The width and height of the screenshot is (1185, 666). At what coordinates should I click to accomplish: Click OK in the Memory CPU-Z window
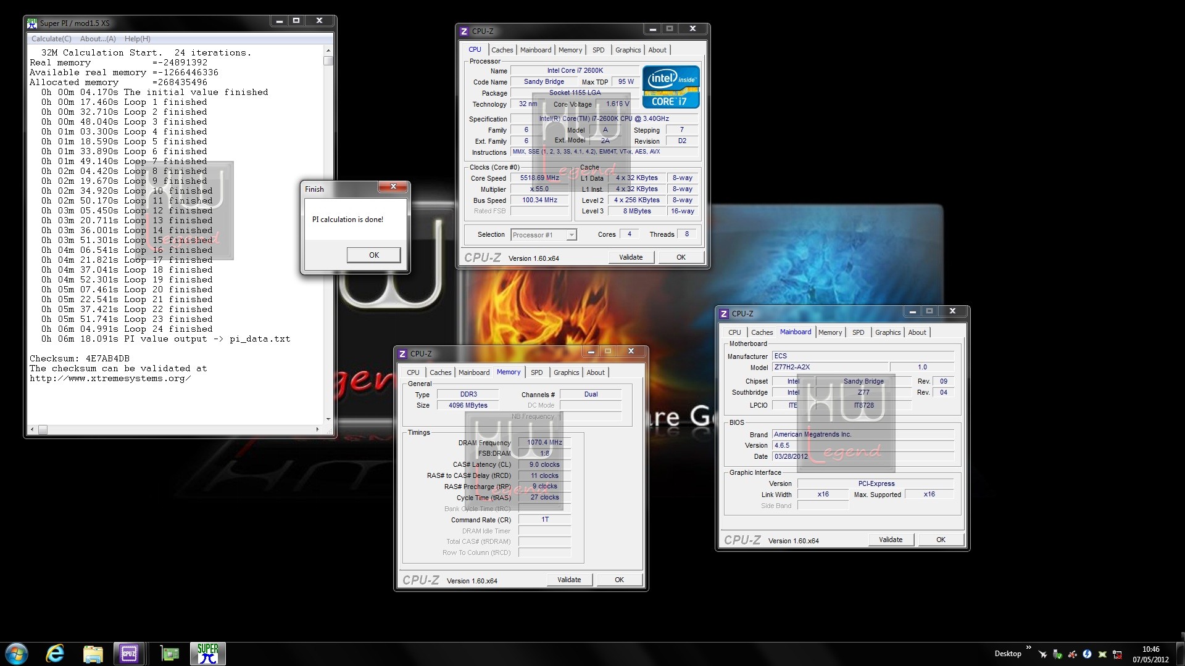point(619,580)
